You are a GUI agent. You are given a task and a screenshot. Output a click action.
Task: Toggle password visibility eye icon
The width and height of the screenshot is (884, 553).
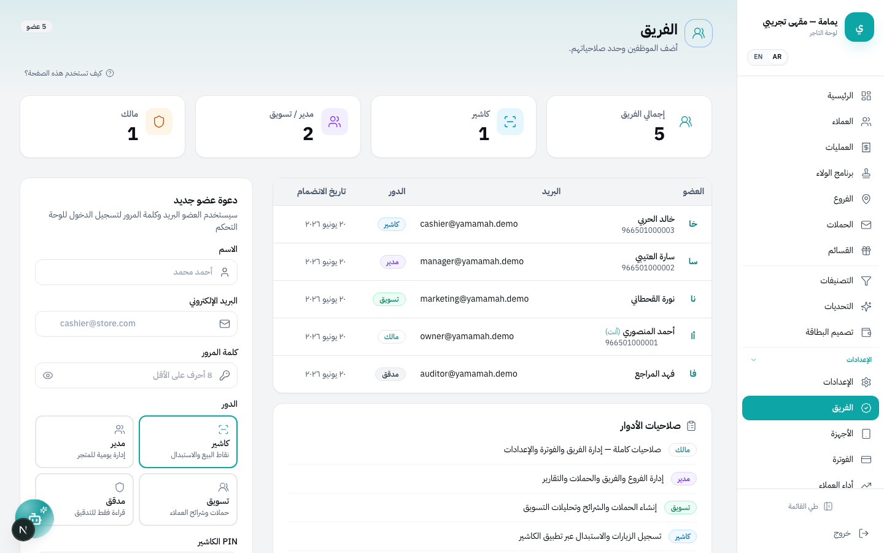pos(48,375)
